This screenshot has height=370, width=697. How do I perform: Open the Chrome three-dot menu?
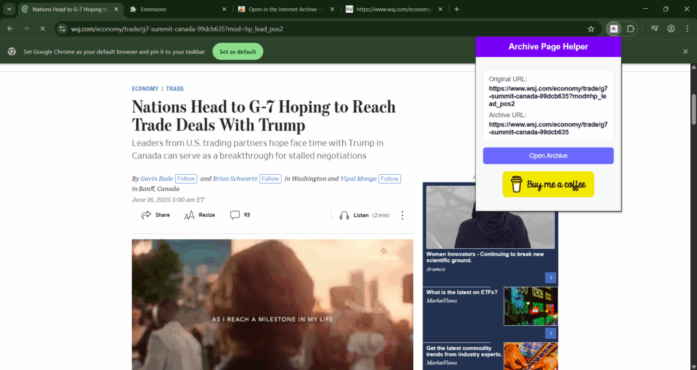687,29
